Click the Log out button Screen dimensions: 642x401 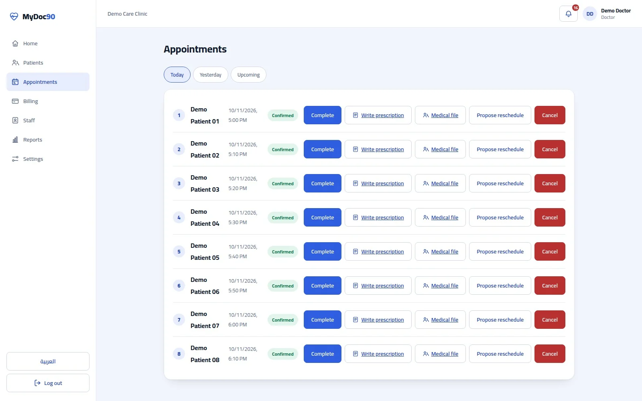click(48, 383)
